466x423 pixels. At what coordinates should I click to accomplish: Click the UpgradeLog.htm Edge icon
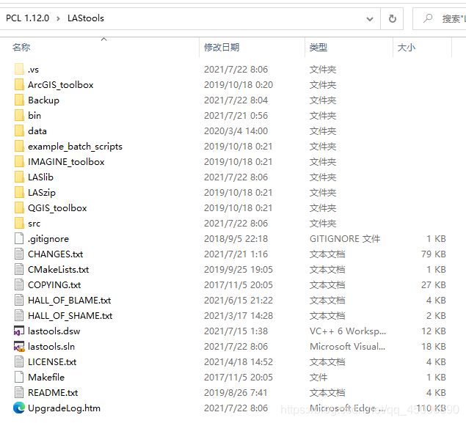[19, 408]
